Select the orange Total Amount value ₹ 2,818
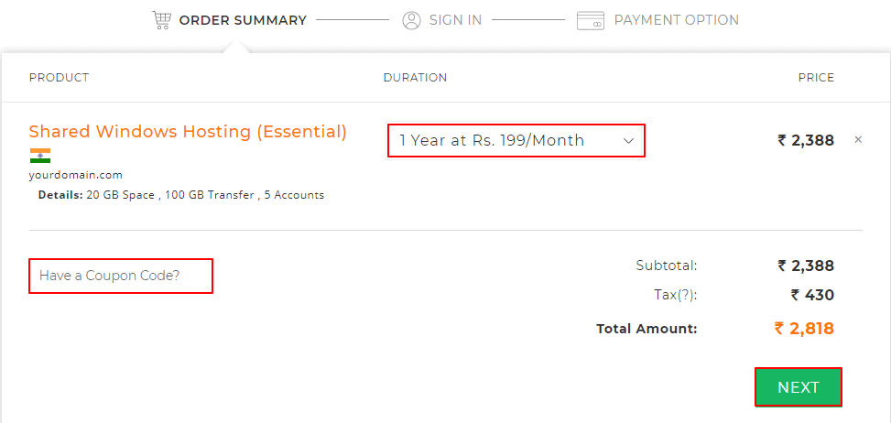 coord(804,329)
